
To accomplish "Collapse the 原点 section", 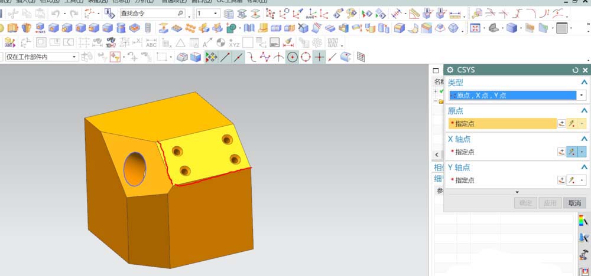I will click(x=584, y=110).
